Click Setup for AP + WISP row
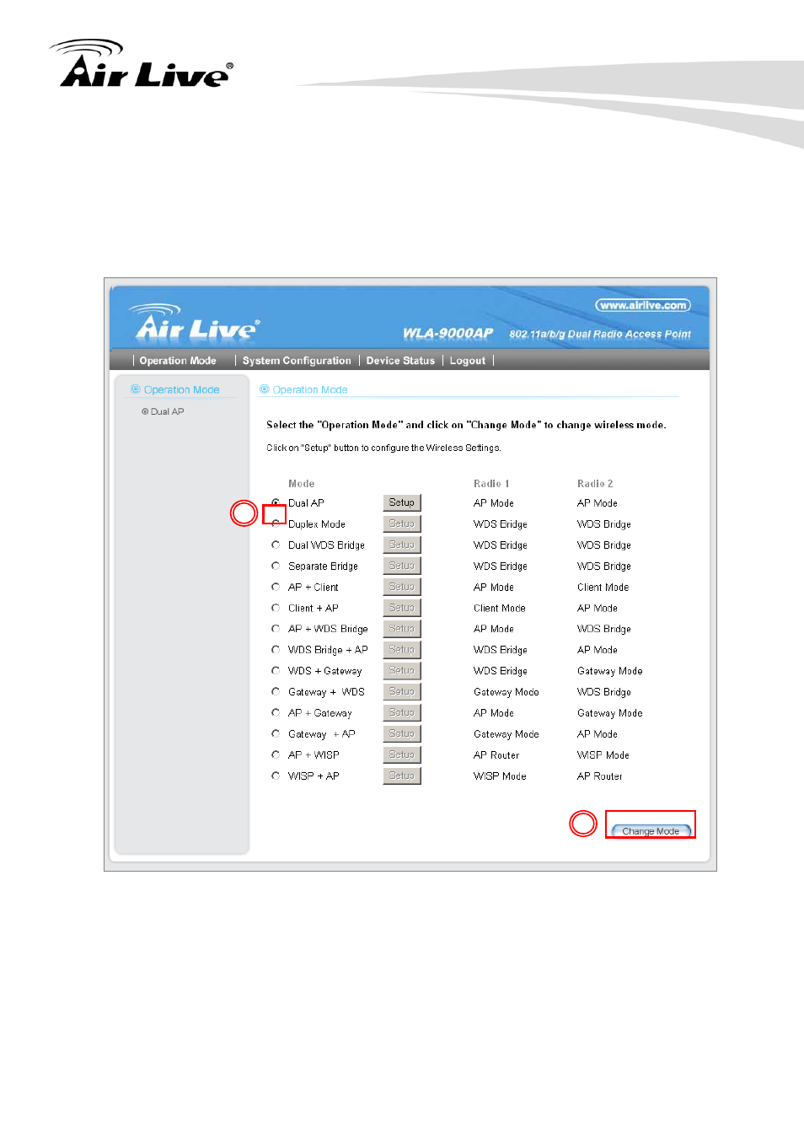804x1138 pixels. point(402,754)
